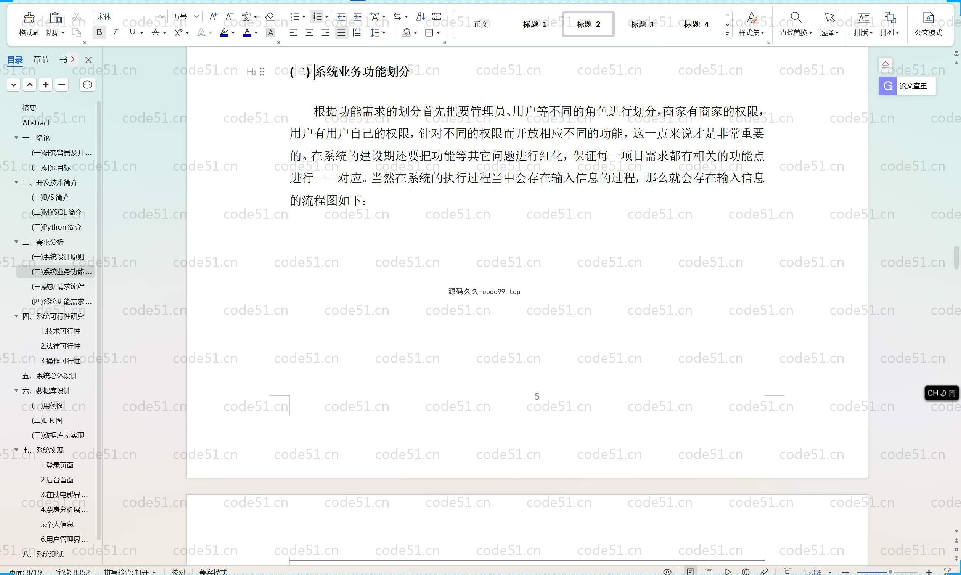Click the borders icon
The image size is (961, 575).
pyautogui.click(x=429, y=33)
